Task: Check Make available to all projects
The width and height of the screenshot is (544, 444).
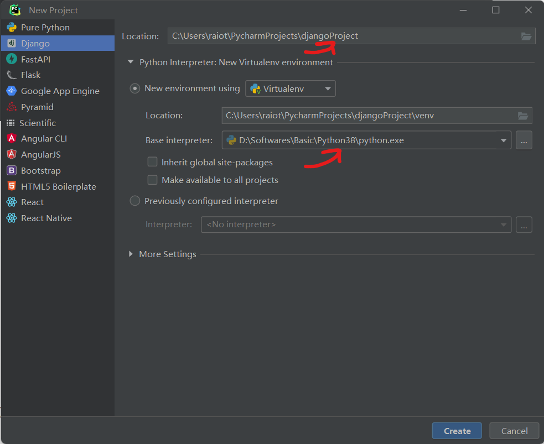Action: (x=153, y=180)
